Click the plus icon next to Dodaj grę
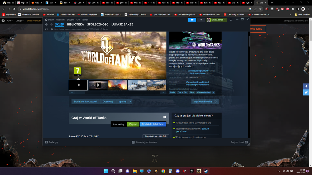The height and width of the screenshot is (175, 312). click(46, 142)
